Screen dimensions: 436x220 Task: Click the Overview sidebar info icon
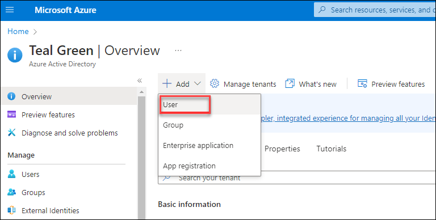point(11,96)
